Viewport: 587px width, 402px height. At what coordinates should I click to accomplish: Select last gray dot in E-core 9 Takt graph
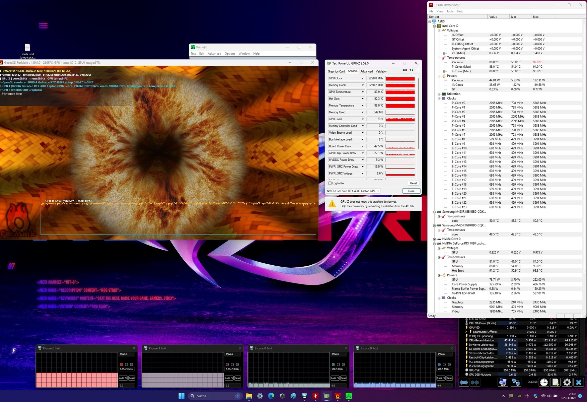coord(449,364)
